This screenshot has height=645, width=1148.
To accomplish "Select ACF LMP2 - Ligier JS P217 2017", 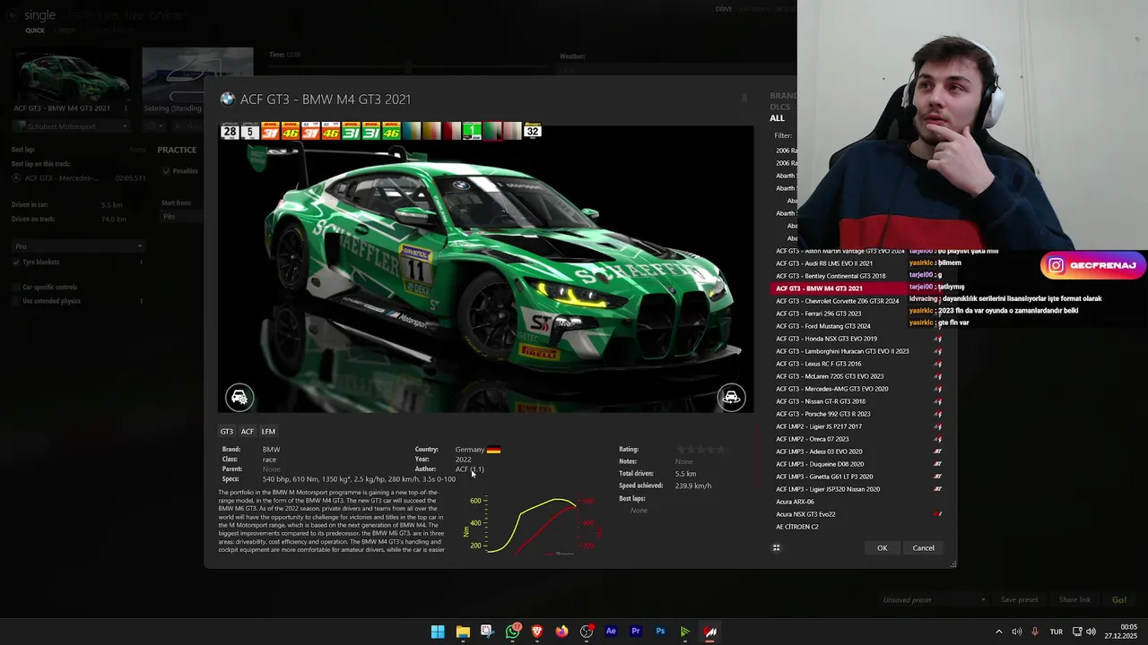I will pos(858,426).
